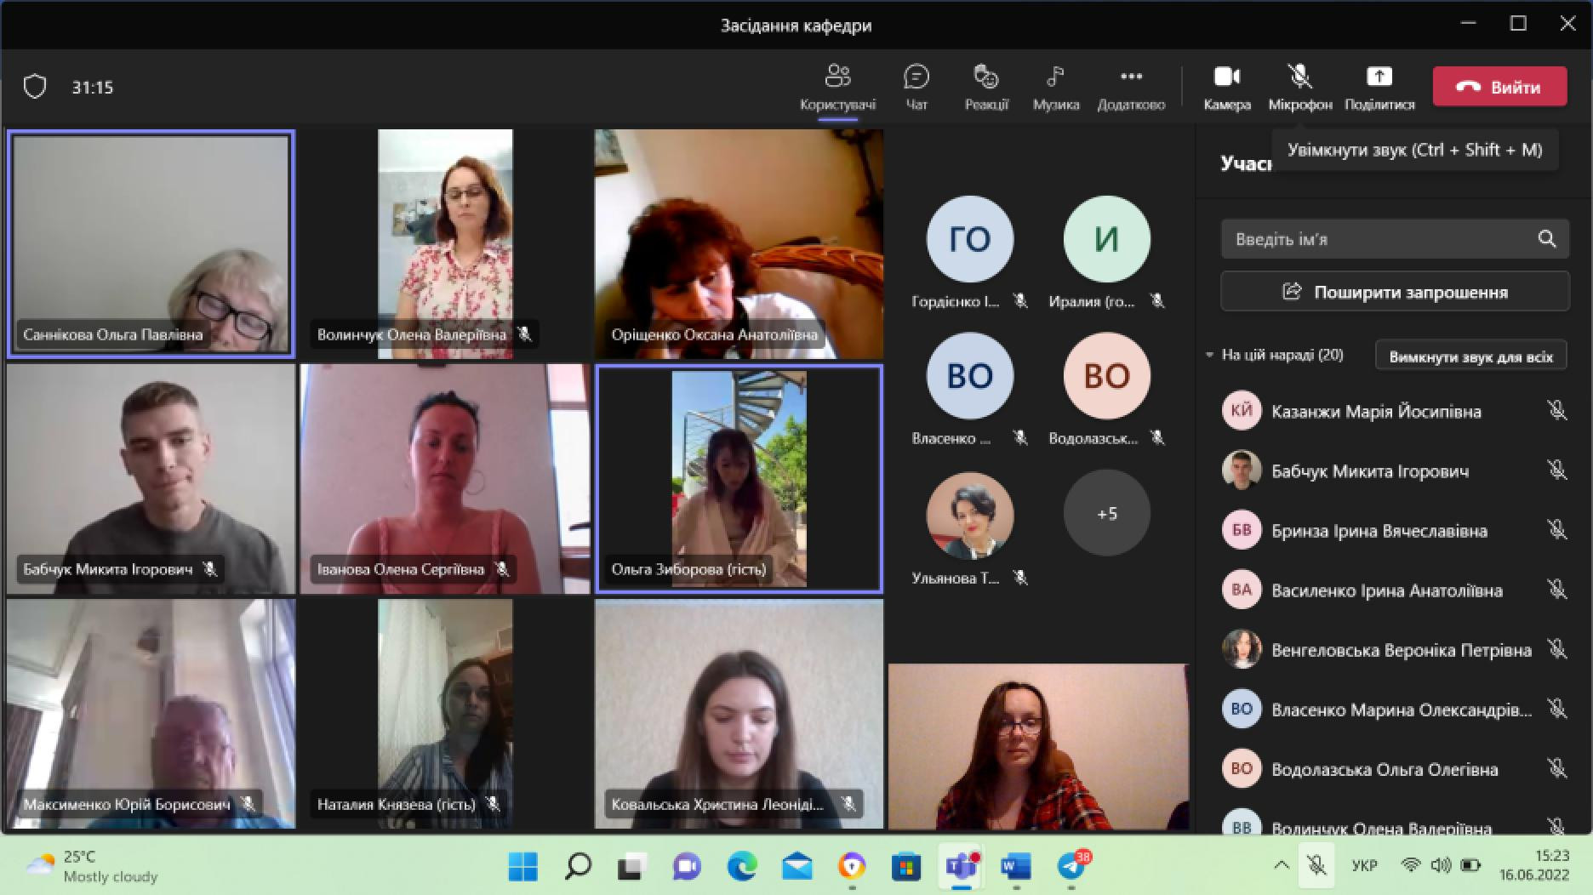Select video tile of Наталия Князева (гість)
1593x895 pixels.
445,714
